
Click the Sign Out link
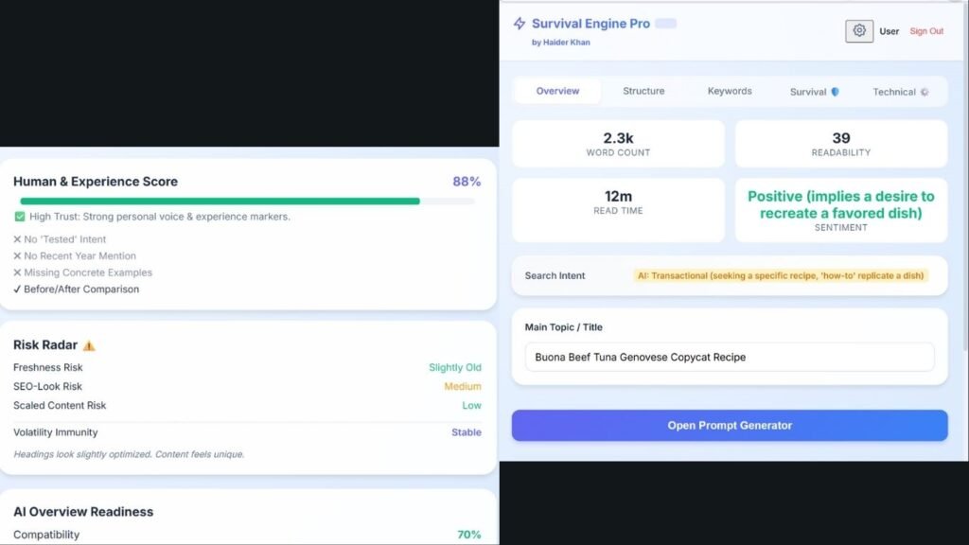pos(926,30)
